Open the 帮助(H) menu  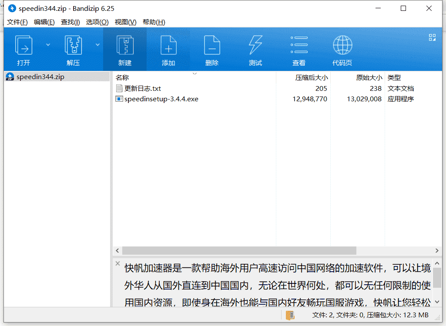tap(154, 22)
